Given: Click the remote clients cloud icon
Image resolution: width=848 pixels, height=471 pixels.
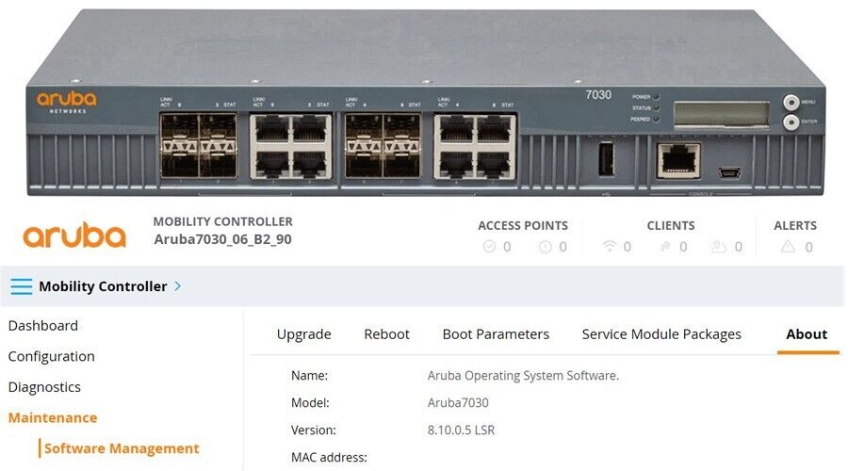Looking at the screenshot, I should click(x=719, y=247).
